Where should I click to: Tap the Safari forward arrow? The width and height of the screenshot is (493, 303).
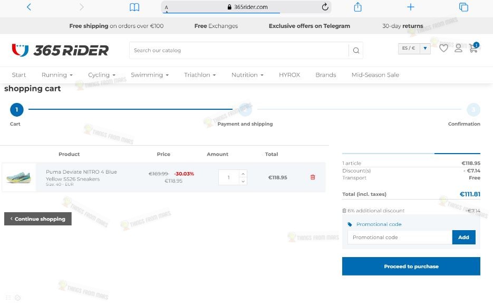point(81,7)
